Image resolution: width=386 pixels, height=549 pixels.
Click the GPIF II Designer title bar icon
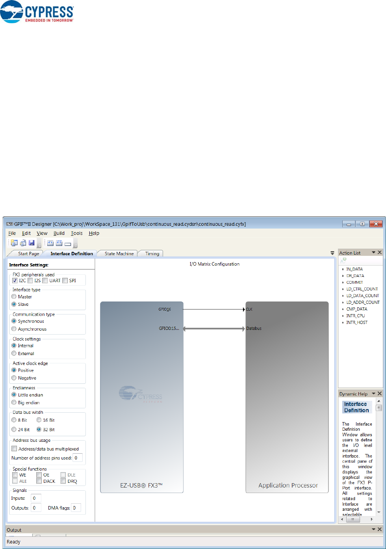[10, 223]
